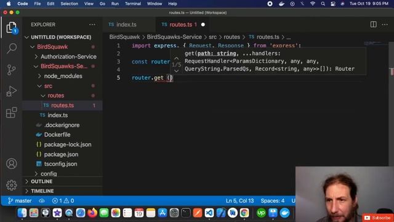394x222 pixels.
Task: Open the Accounts menu icon
Action: click(11, 163)
